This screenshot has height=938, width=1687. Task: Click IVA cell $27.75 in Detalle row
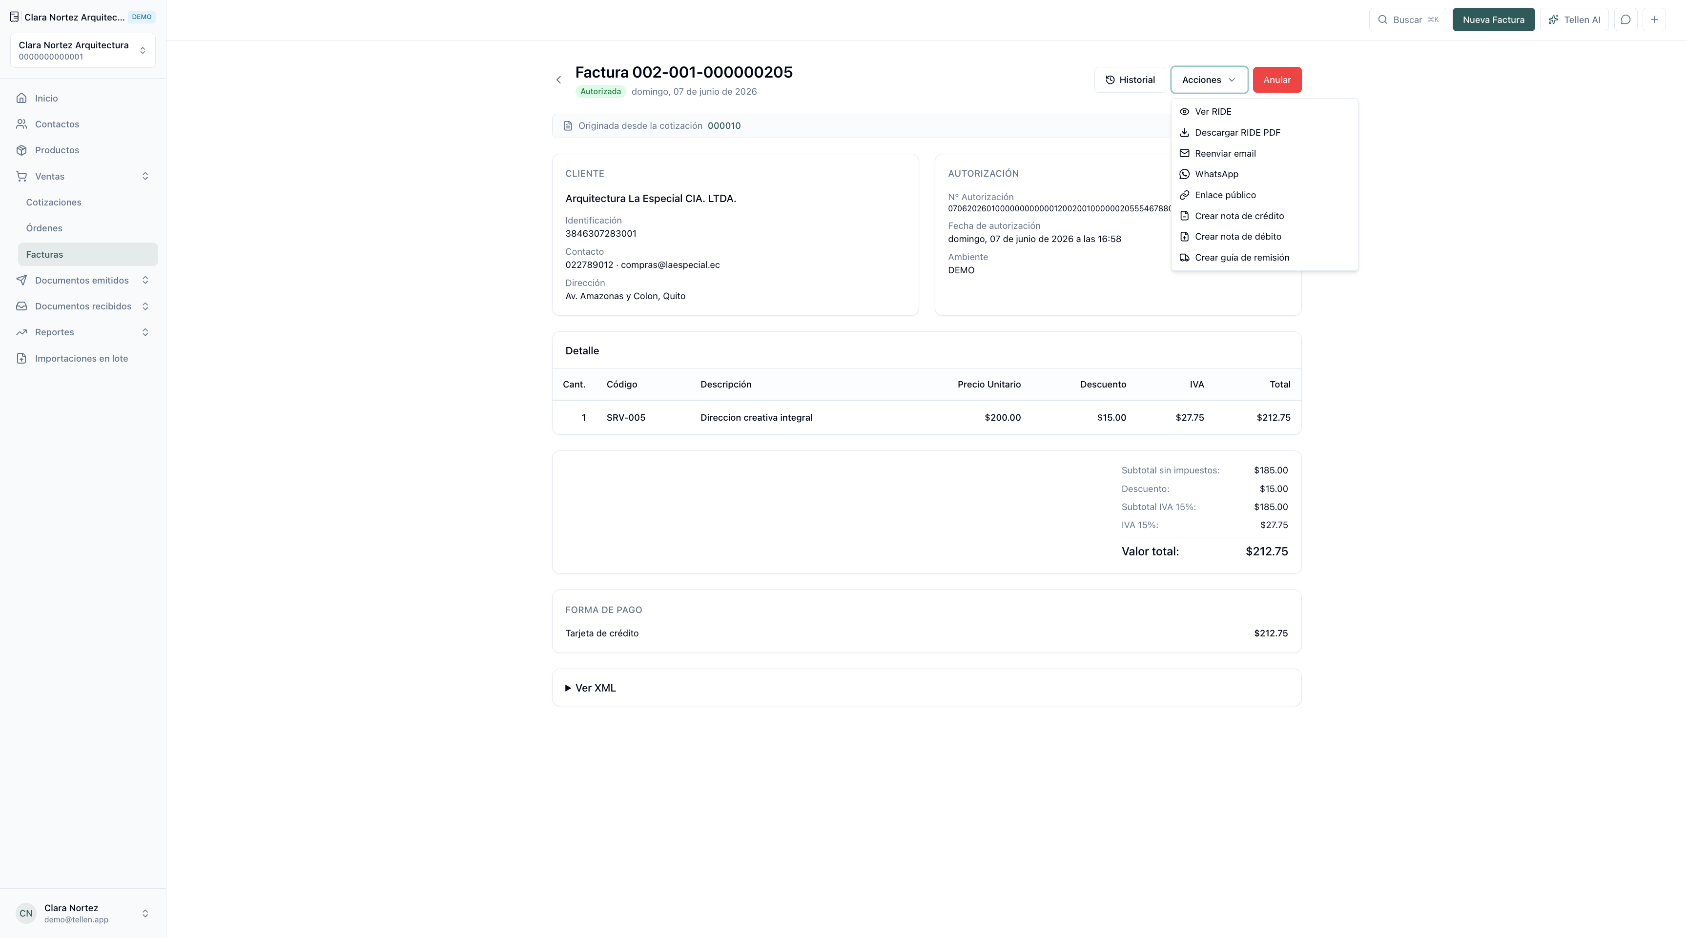[1189, 418]
